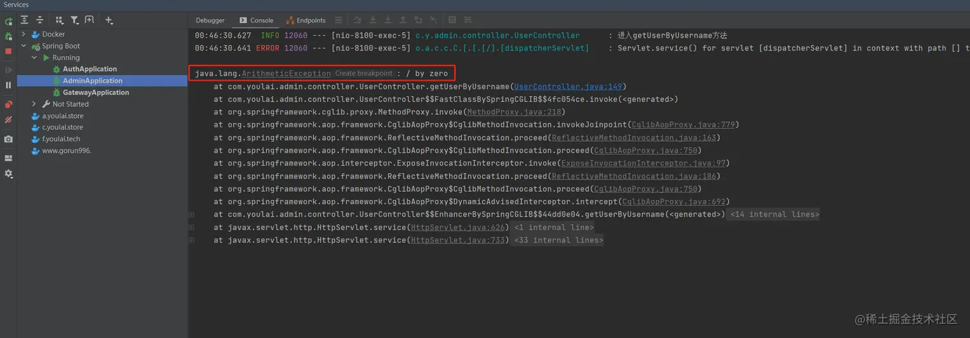The image size is (970, 338).
Task: Click the Services panel title
Action: click(x=16, y=4)
